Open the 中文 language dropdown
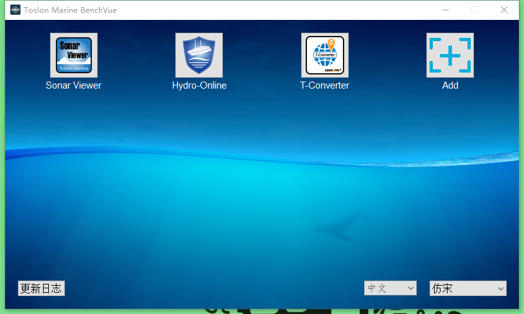 point(385,288)
